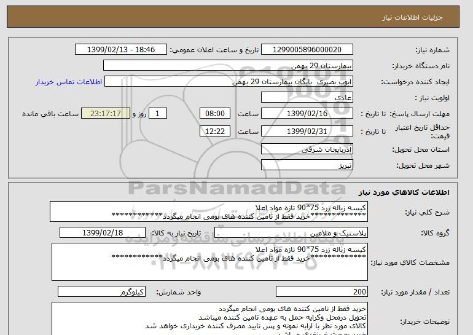Open the اطلاعات تماس خریدار link
The width and height of the screenshot is (473, 335).
click(x=69, y=82)
